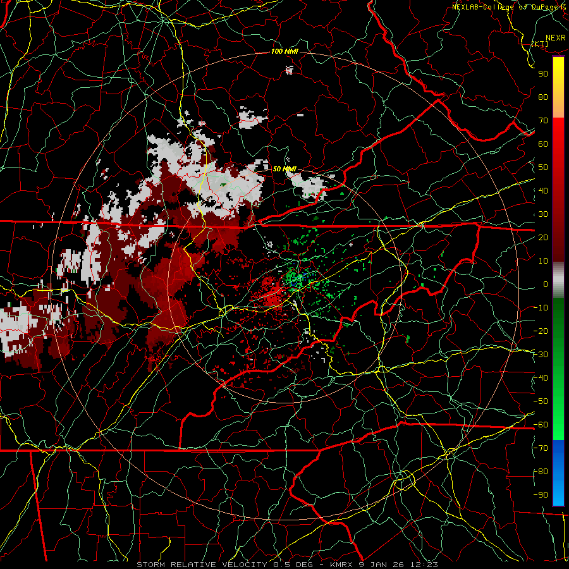Select the light blue bottom segment of scale
Screen dimensions: 569x569
pyautogui.click(x=558, y=492)
